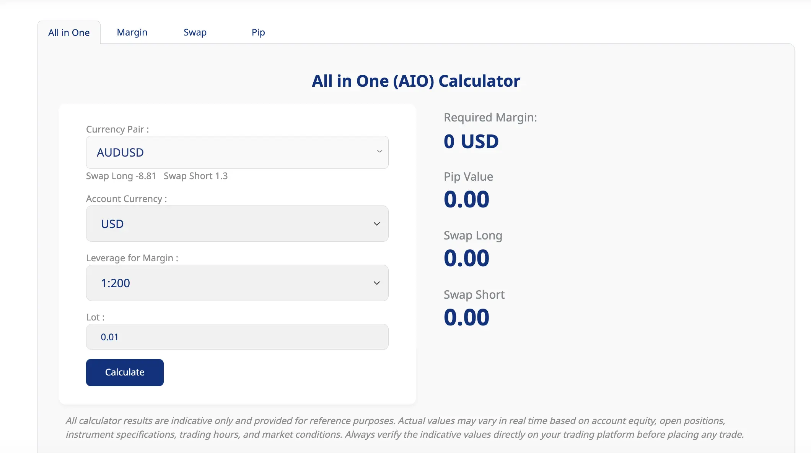This screenshot has height=453, width=811.
Task: Click the Pip Value result 0.00
Action: (466, 199)
